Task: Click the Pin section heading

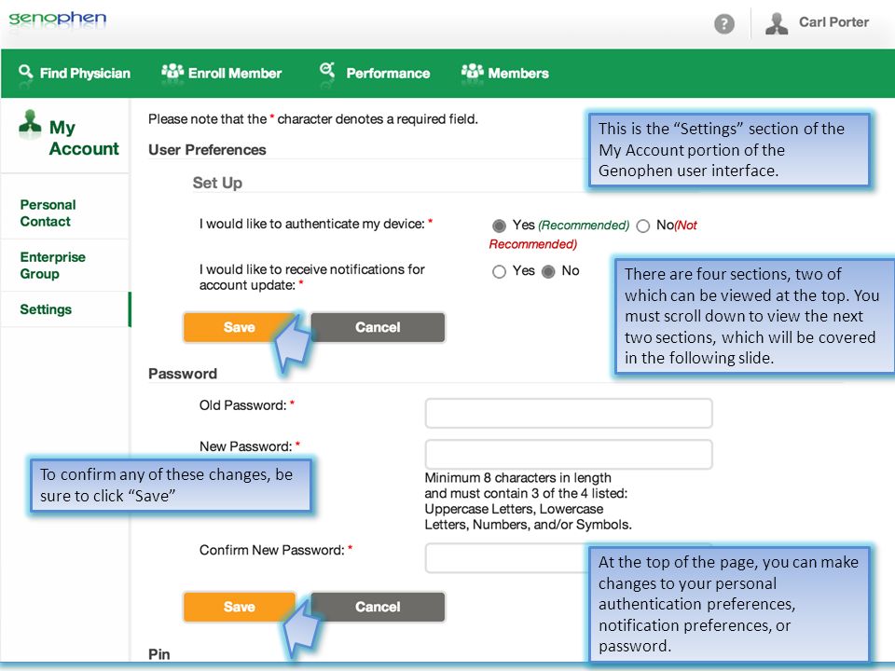Action: (159, 654)
